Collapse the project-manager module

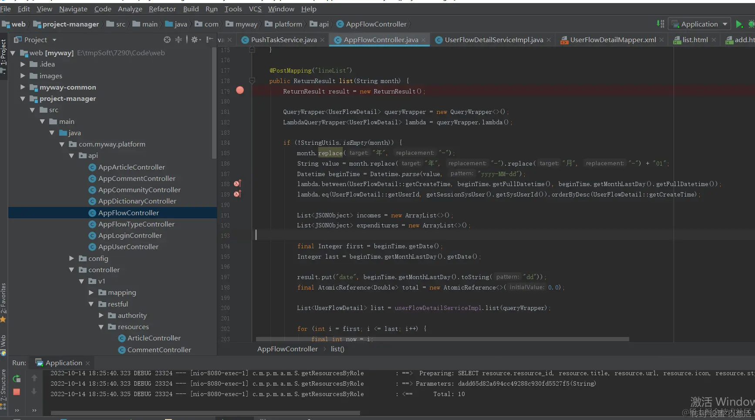pyautogui.click(x=23, y=99)
